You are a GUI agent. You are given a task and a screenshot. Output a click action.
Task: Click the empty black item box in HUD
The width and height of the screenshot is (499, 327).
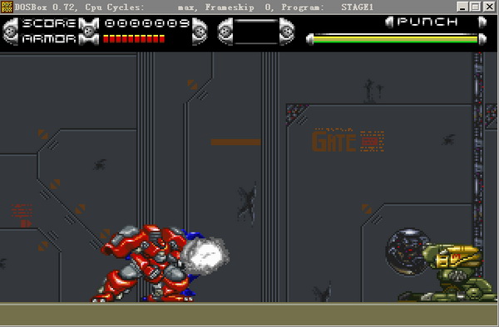click(256, 31)
